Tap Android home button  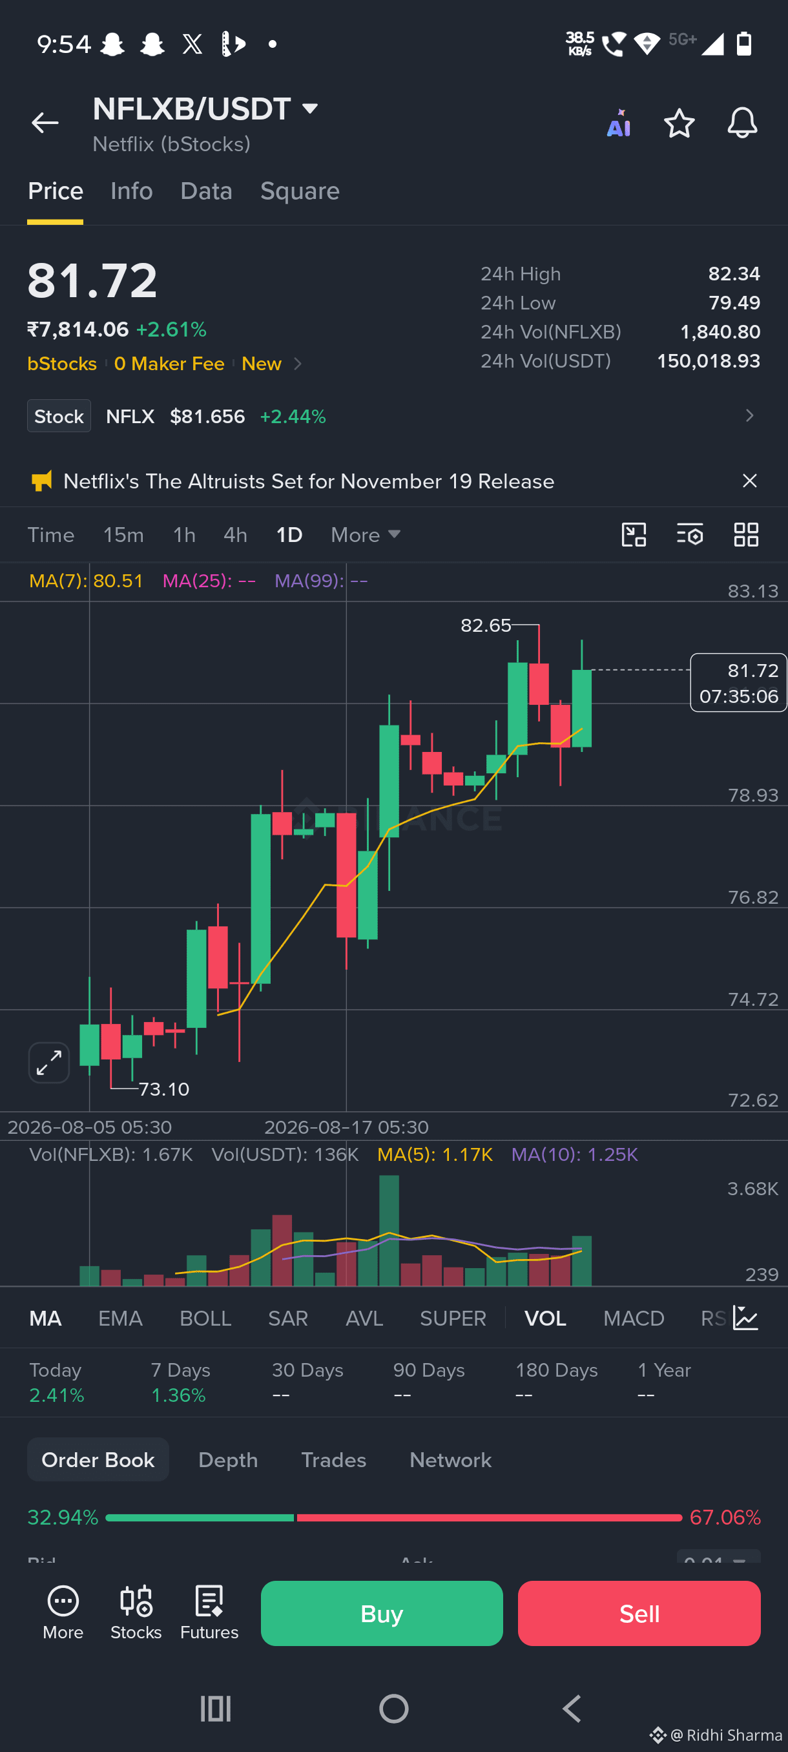(393, 1709)
